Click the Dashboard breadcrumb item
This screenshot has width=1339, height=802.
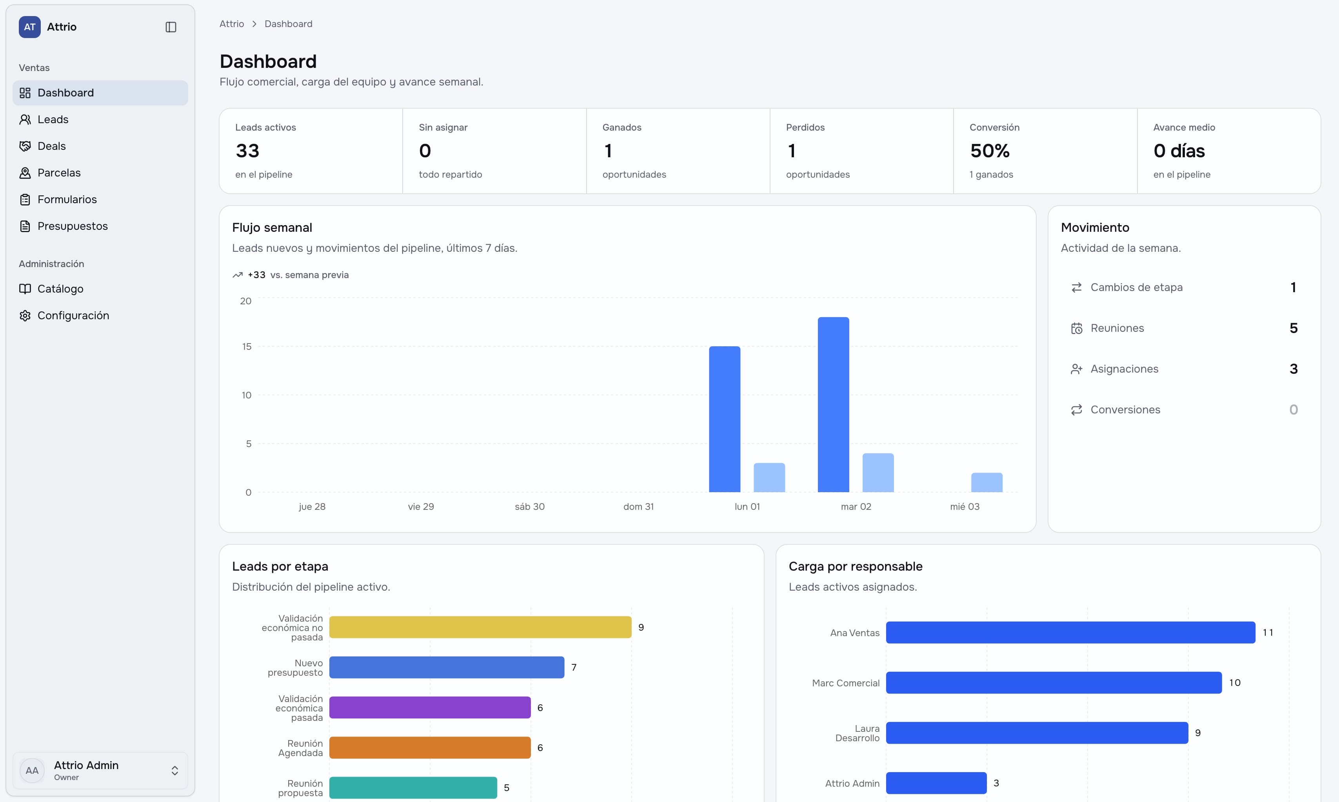coord(289,24)
